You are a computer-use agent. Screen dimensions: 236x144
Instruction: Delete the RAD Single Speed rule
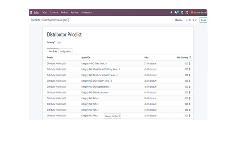click(x=190, y=87)
